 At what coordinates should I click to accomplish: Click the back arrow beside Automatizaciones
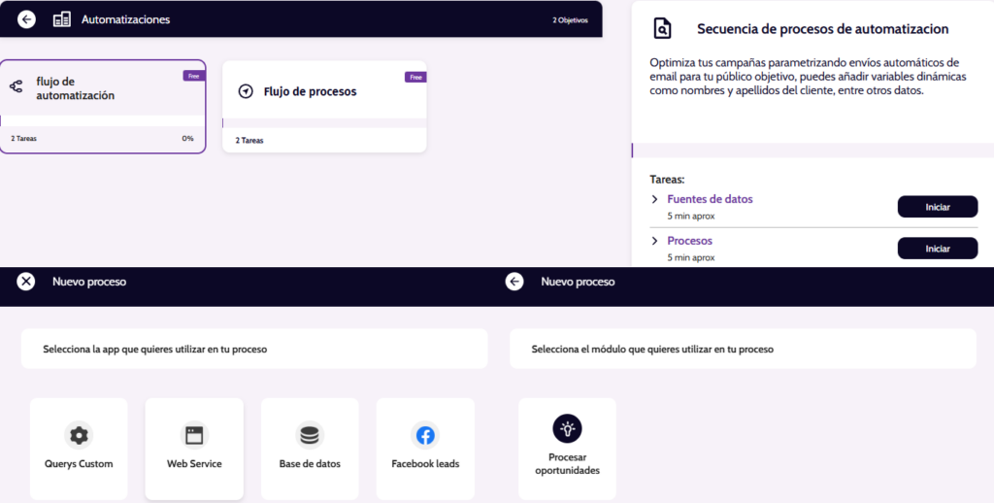pyautogui.click(x=26, y=19)
